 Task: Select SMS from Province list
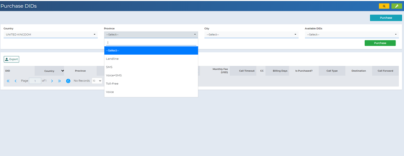point(151,67)
